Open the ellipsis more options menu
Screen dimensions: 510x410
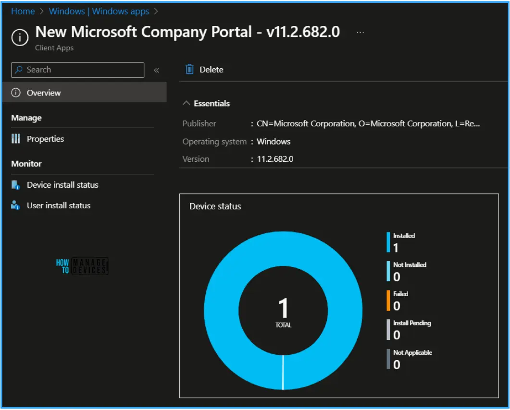click(360, 33)
